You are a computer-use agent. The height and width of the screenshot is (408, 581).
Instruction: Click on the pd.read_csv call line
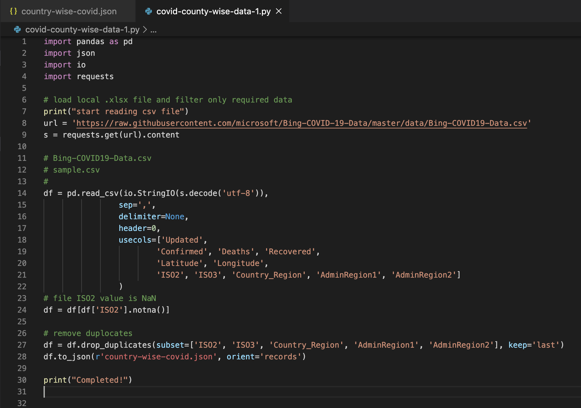tap(156, 193)
